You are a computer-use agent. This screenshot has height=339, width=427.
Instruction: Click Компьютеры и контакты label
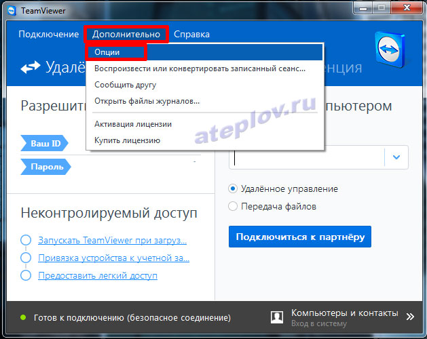[344, 313]
